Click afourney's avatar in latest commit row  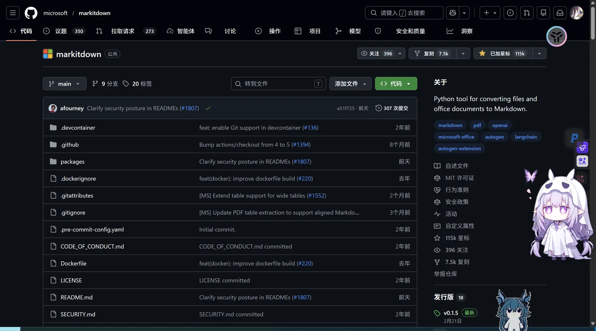click(53, 108)
